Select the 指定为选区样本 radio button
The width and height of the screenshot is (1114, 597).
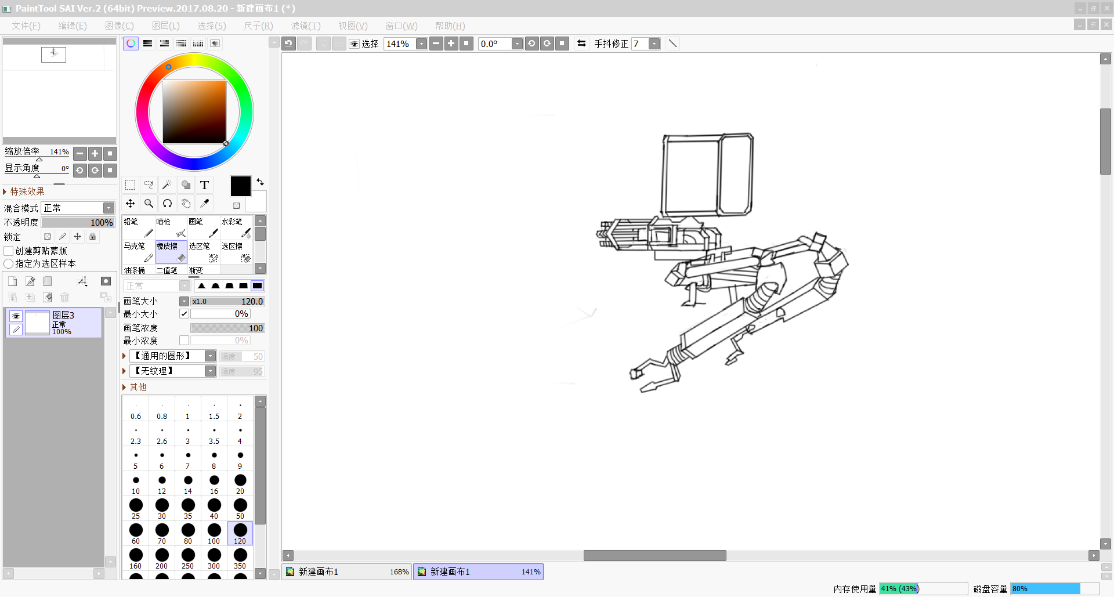[9, 263]
